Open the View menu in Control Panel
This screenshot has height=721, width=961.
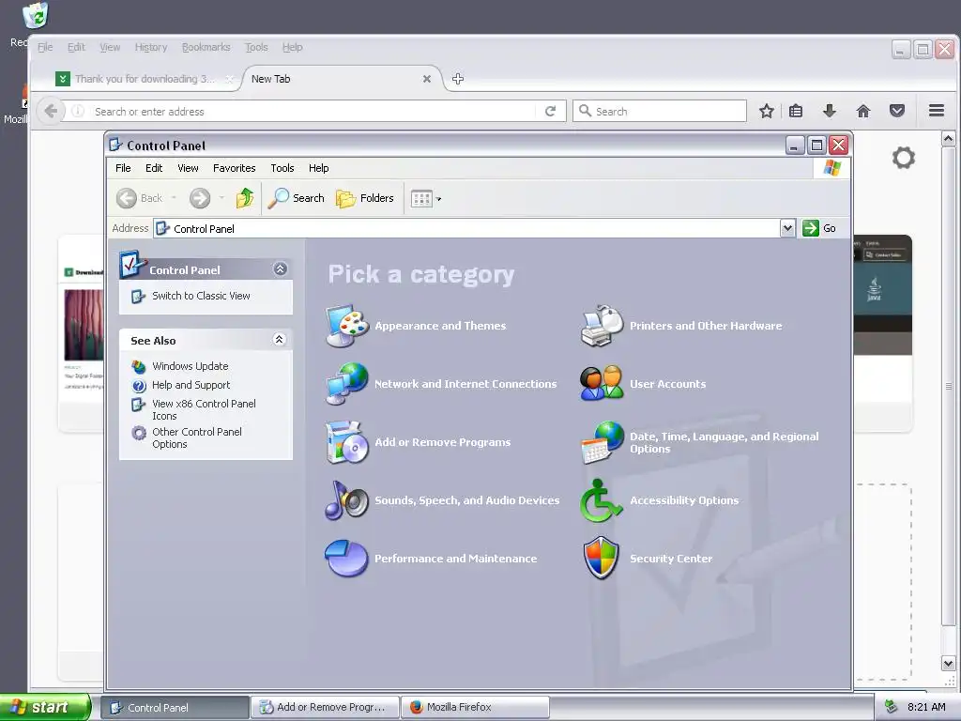[188, 168]
